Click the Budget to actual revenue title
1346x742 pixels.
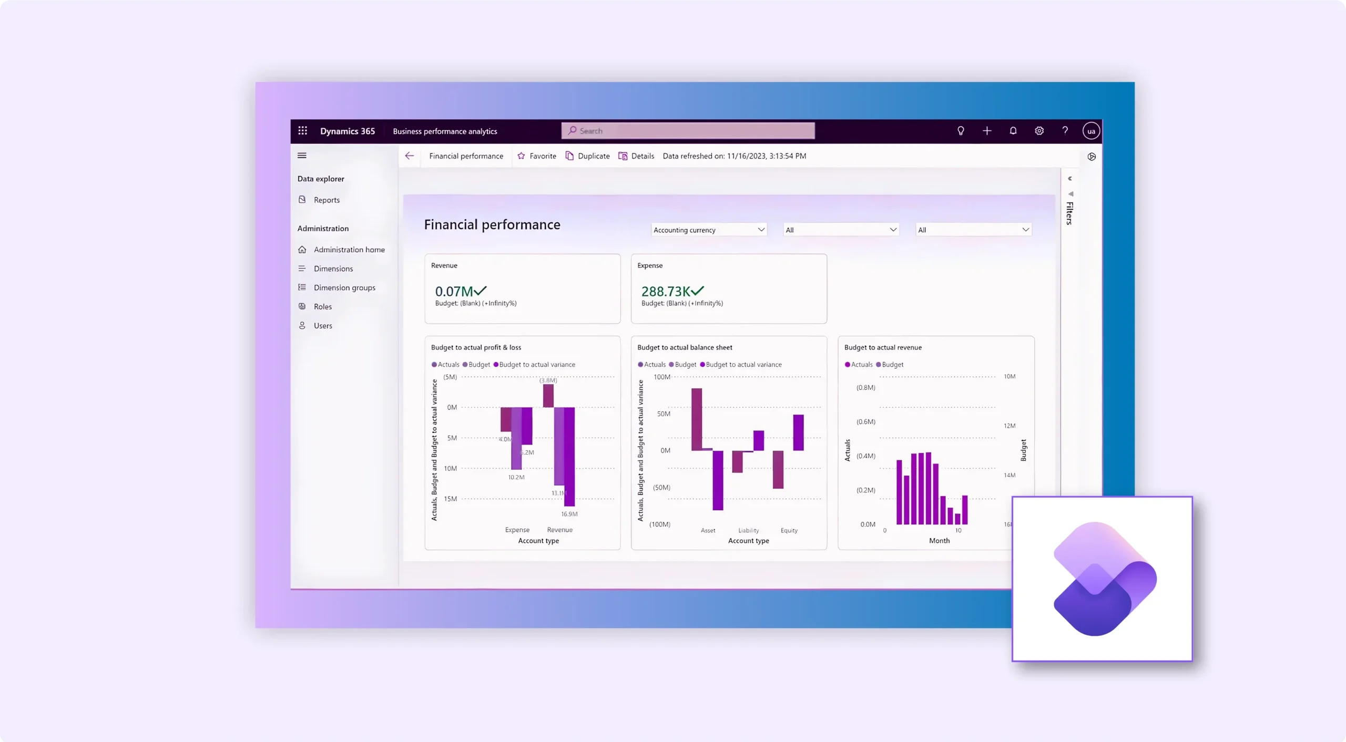[x=883, y=347]
